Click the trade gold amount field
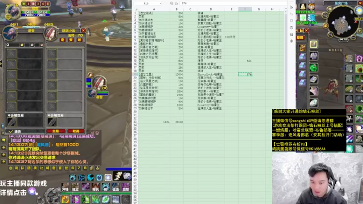The width and height of the screenshot is (363, 204). click(13, 44)
